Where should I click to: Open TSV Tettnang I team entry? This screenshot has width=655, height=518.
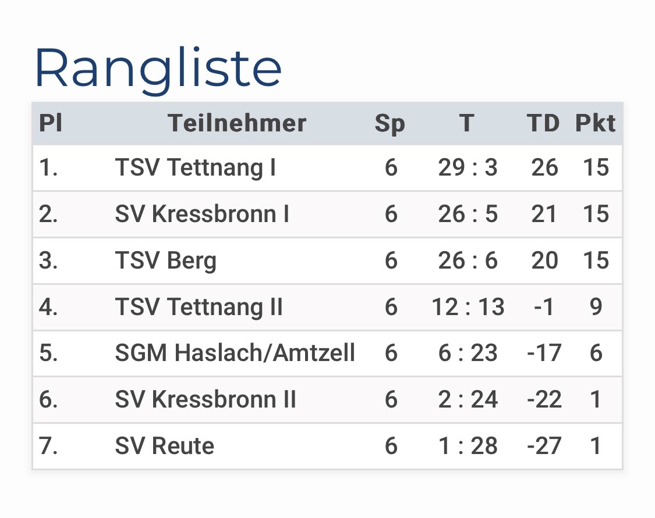195,167
